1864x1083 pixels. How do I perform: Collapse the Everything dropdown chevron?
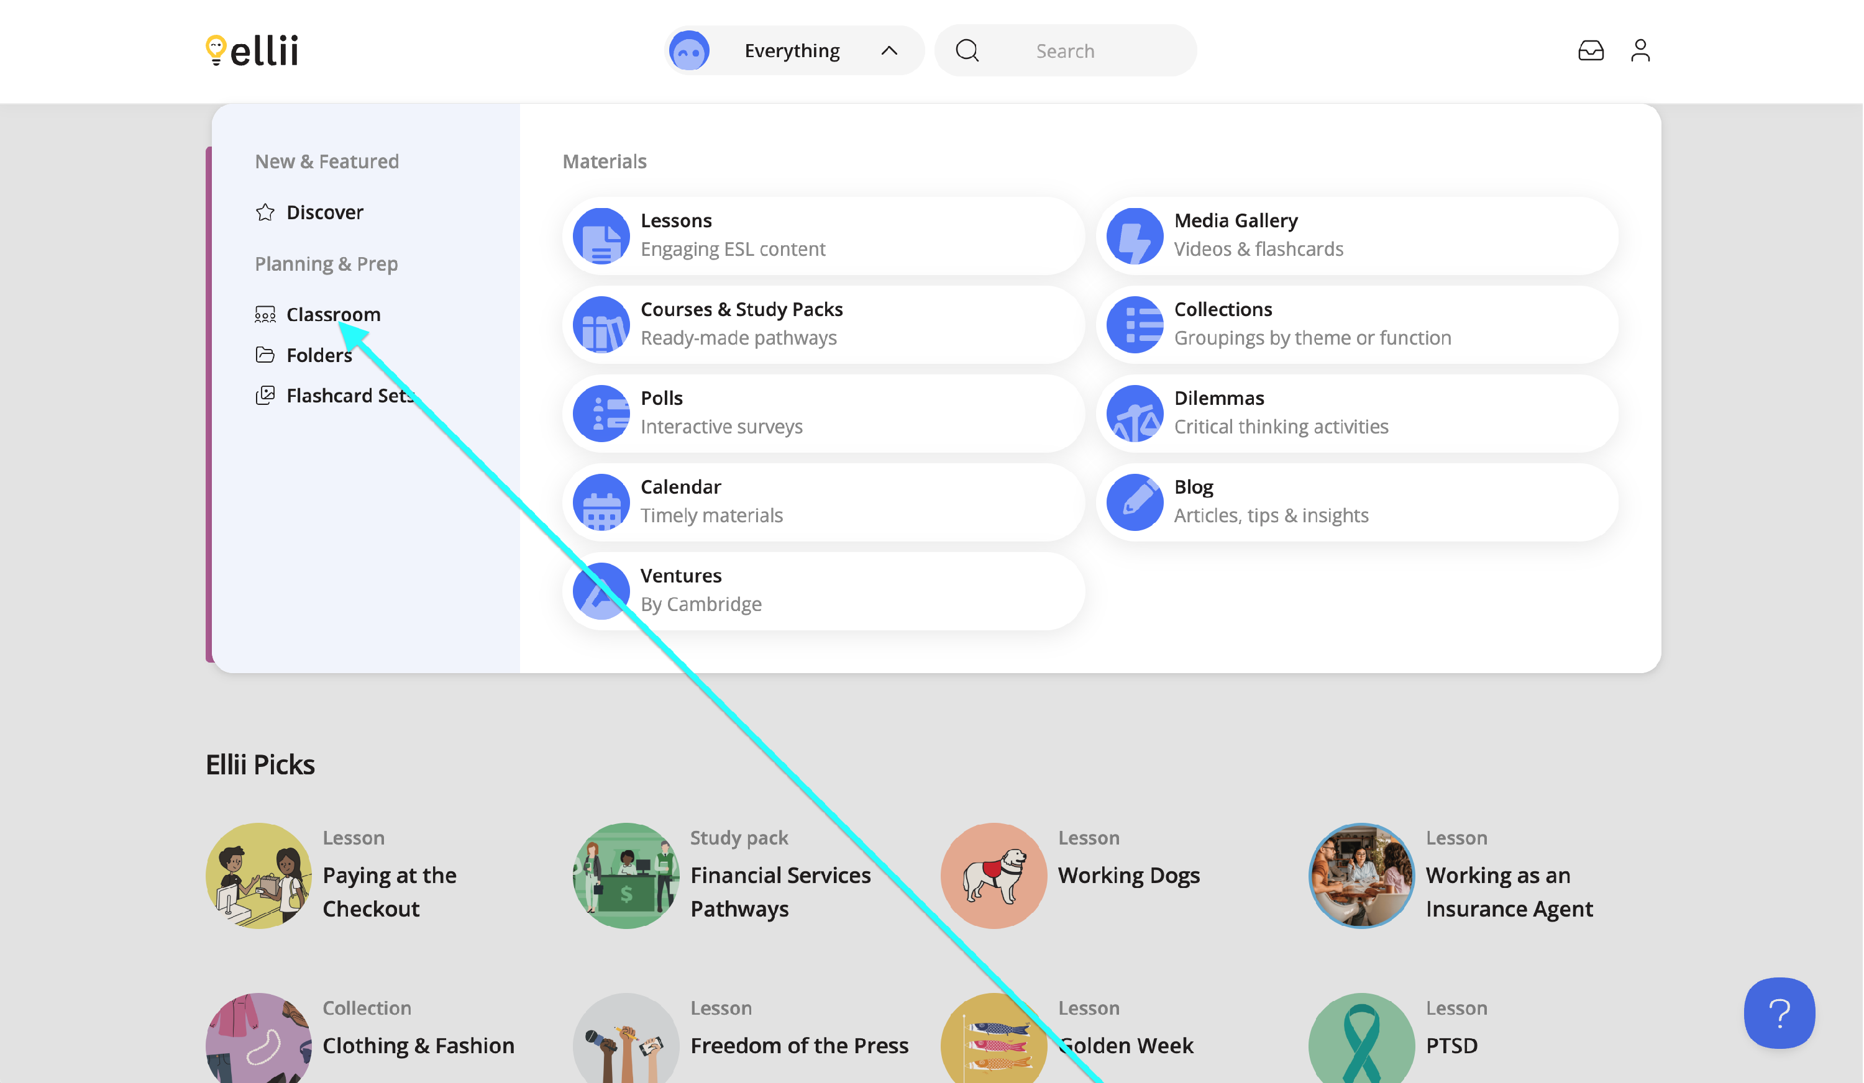click(x=889, y=50)
